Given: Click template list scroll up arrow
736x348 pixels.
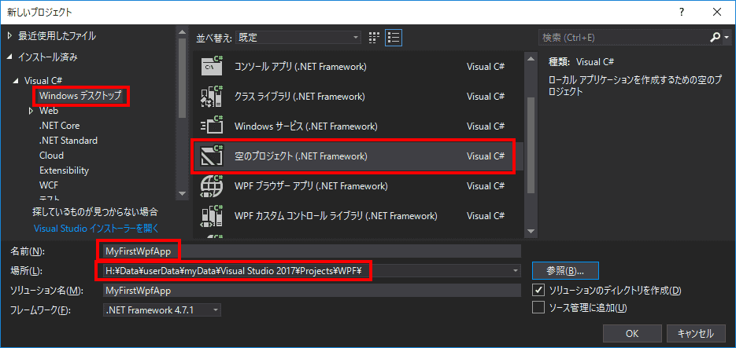Looking at the screenshot, I should coord(531,59).
